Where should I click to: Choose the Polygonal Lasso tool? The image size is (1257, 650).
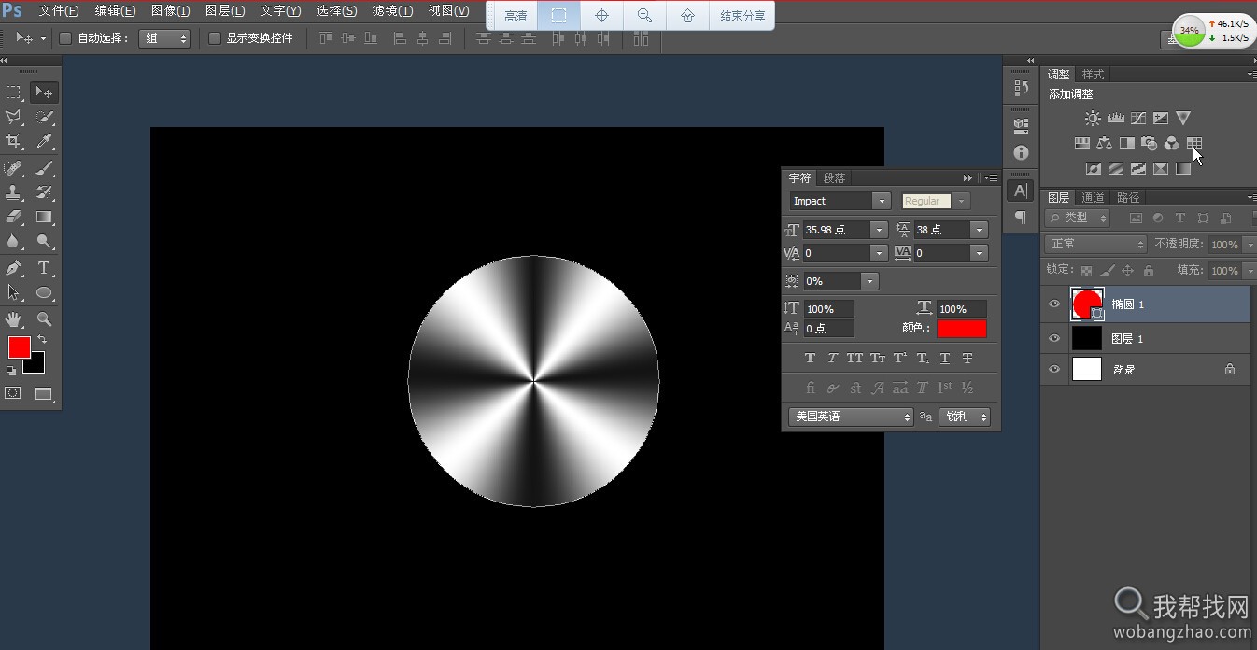(x=14, y=118)
